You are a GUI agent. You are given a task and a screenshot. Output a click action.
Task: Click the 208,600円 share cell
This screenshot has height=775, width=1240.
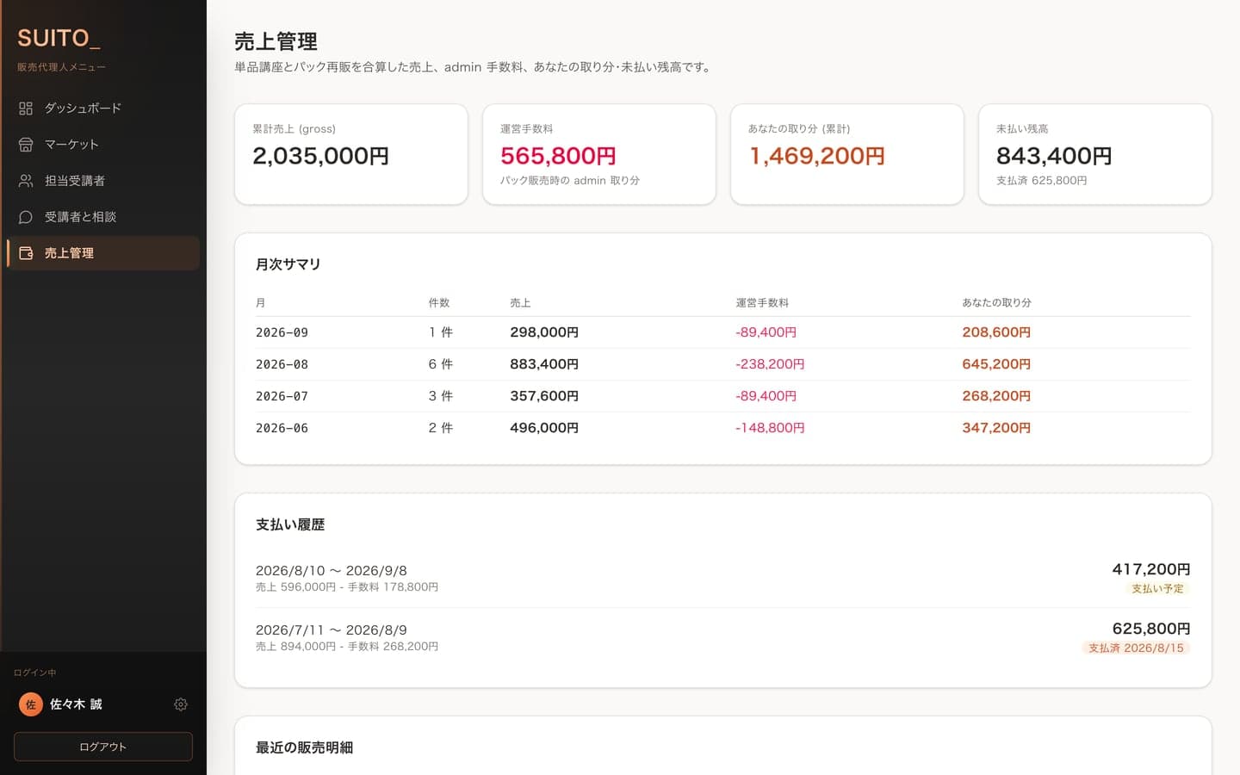(996, 332)
